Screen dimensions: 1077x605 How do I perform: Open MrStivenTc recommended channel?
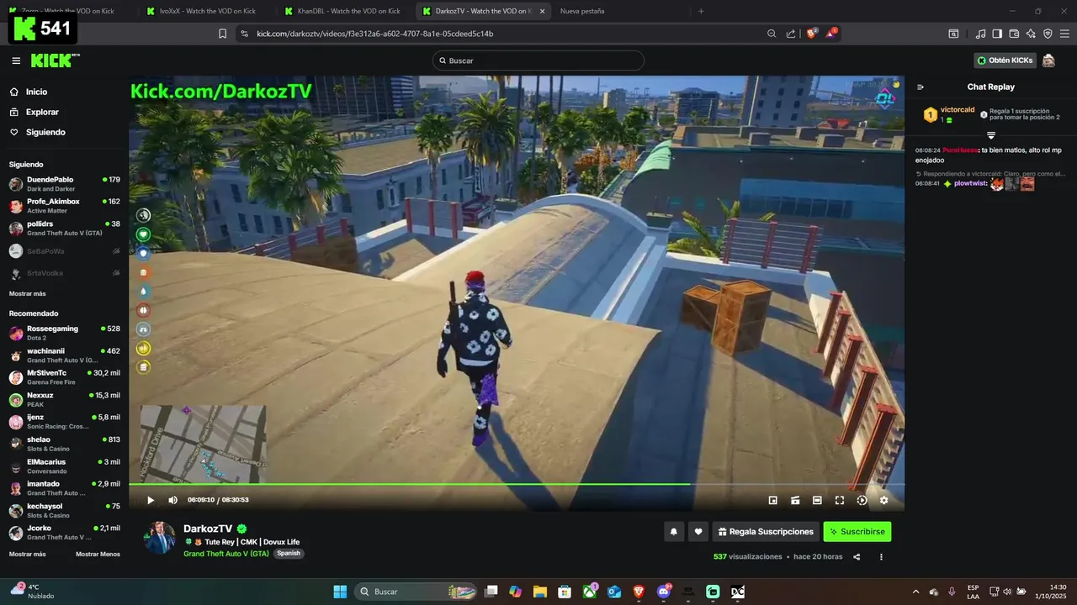pyautogui.click(x=65, y=377)
